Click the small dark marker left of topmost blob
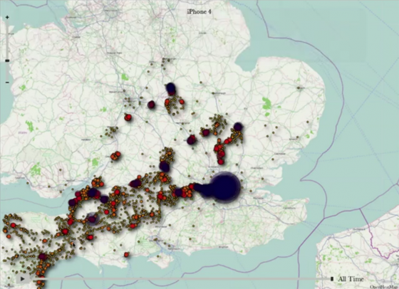 [x=151, y=105]
